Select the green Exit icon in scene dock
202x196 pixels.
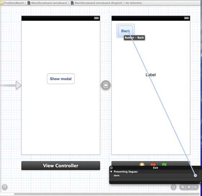pyautogui.click(x=164, y=164)
